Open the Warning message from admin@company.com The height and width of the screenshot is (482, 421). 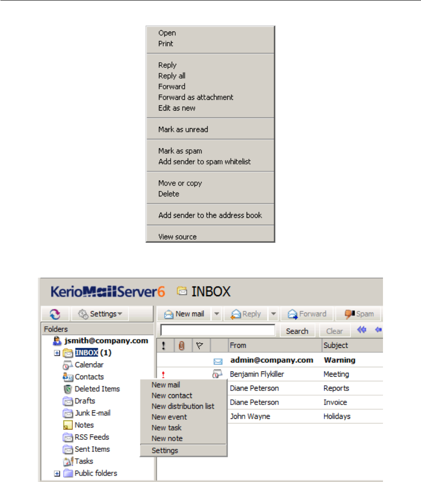[270, 360]
